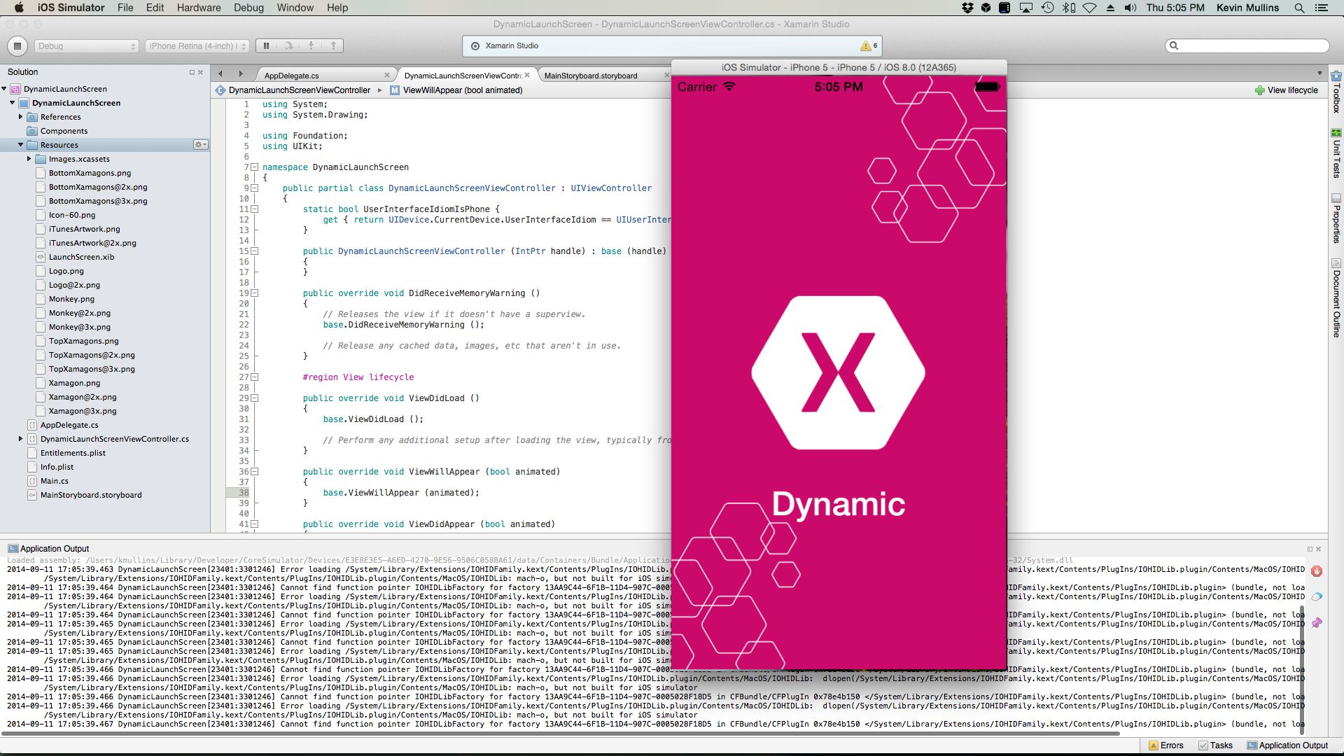The width and height of the screenshot is (1344, 756).
Task: Fold the View lifecycle region
Action: (255, 377)
